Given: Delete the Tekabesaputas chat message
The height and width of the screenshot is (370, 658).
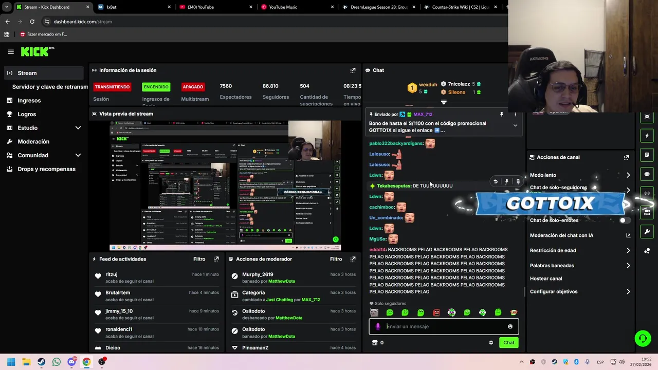Looking at the screenshot, I should 518,181.
